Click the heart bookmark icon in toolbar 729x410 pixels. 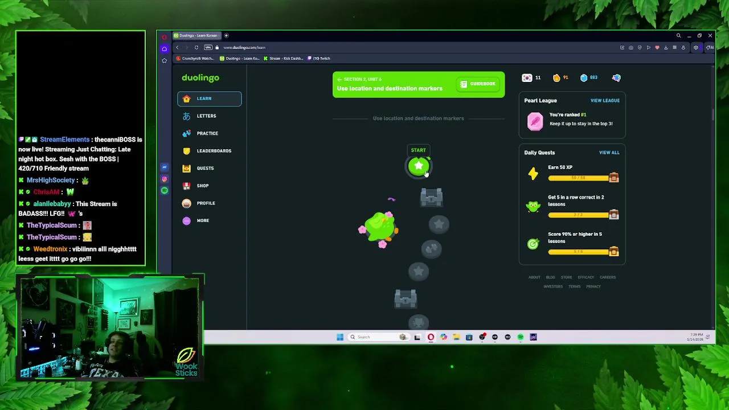pyautogui.click(x=657, y=48)
